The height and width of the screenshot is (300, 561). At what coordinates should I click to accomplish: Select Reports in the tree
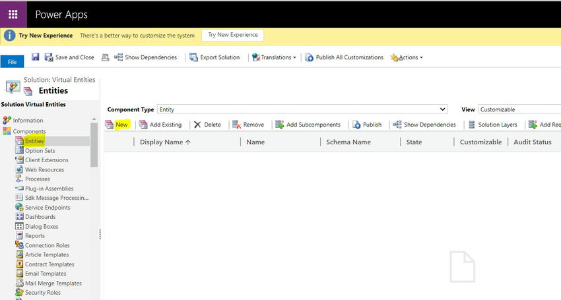click(x=35, y=235)
